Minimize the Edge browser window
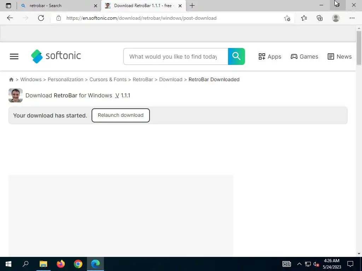 pyautogui.click(x=321, y=5)
